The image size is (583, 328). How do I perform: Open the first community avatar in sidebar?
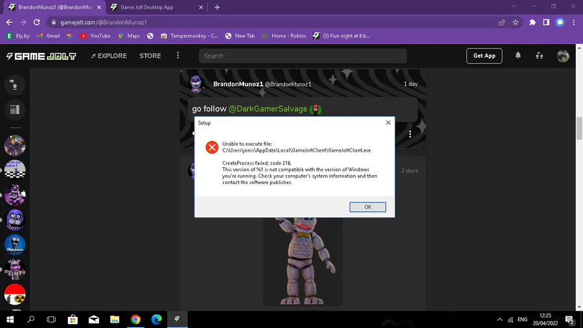pyautogui.click(x=14, y=145)
